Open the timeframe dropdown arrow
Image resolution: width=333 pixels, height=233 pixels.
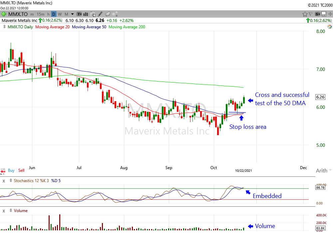(x=72, y=14)
